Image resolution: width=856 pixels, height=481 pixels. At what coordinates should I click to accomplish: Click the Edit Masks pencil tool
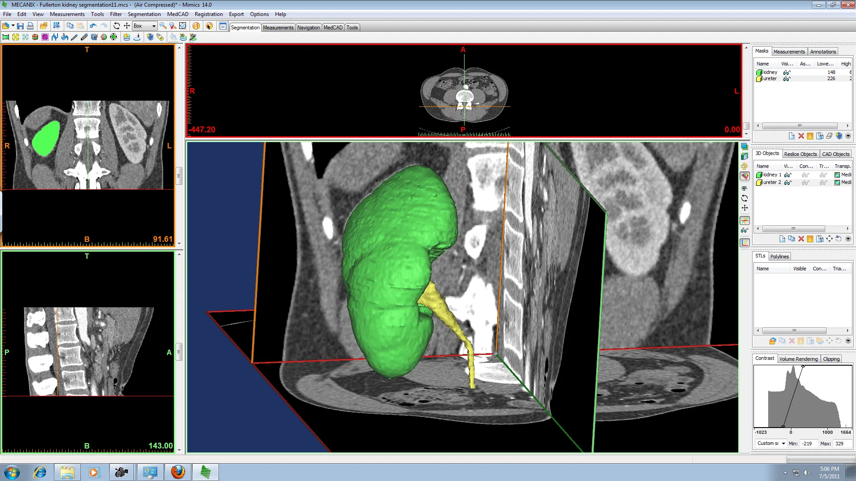[74, 37]
